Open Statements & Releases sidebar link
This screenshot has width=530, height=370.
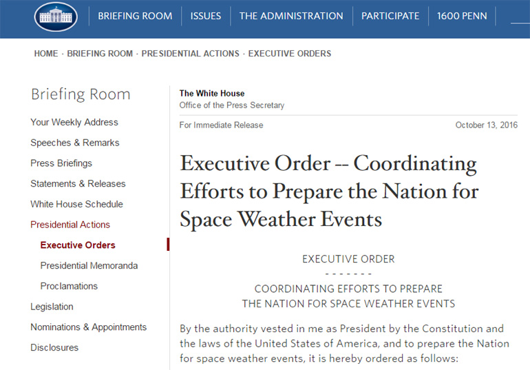pyautogui.click(x=78, y=184)
